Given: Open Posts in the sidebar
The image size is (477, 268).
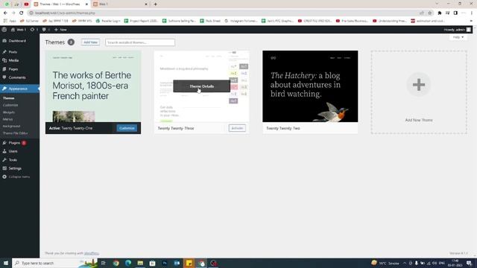Looking at the screenshot, I should (x=13, y=52).
